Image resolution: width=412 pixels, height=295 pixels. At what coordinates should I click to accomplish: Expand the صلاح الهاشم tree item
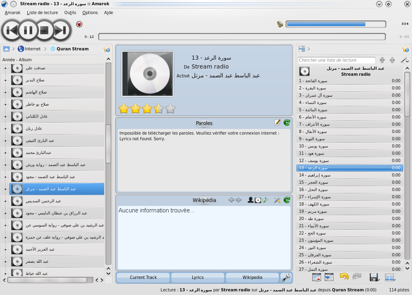(x=5, y=92)
